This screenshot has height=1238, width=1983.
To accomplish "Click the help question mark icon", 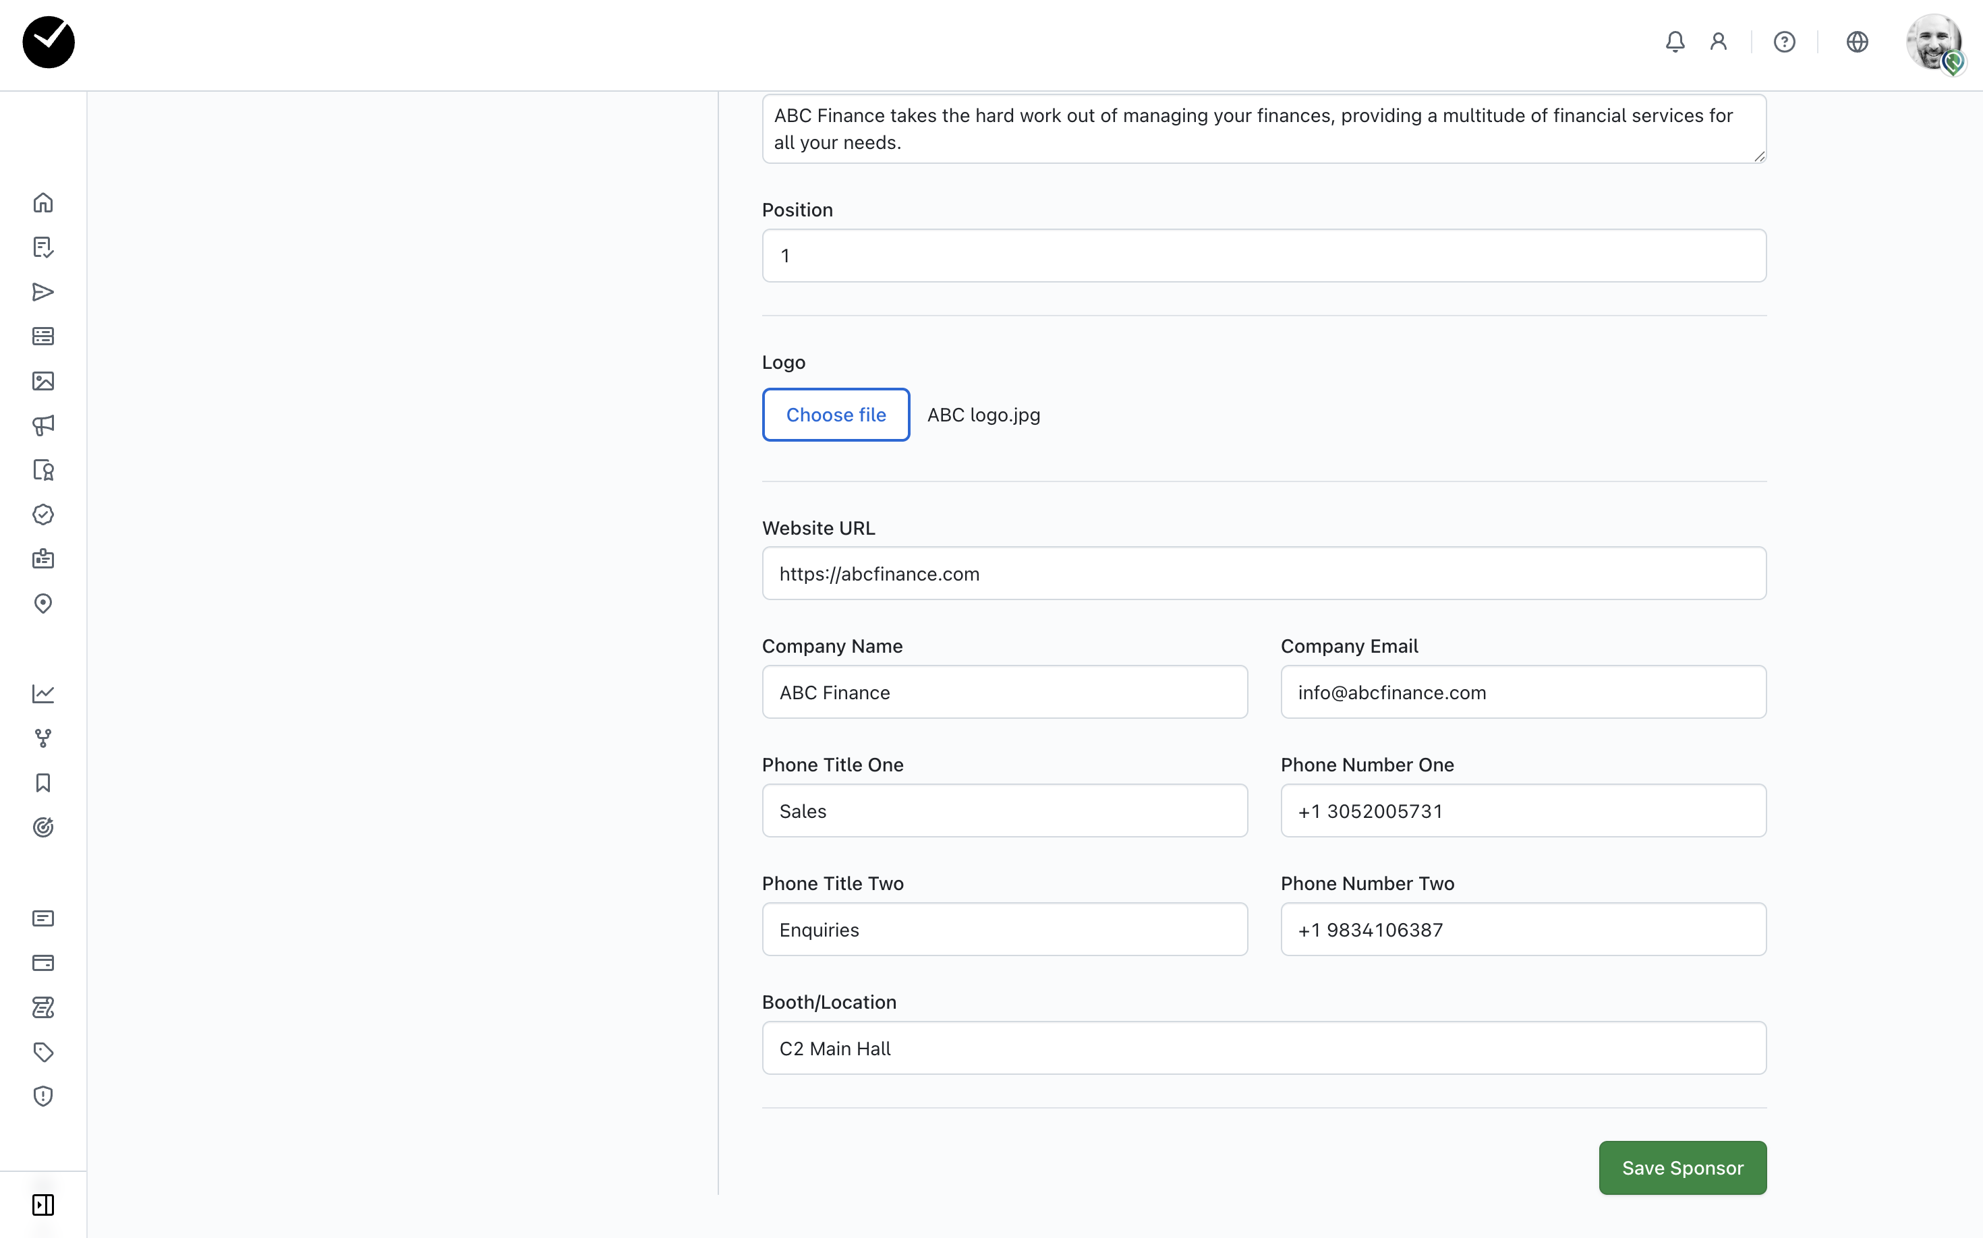I will pos(1784,42).
